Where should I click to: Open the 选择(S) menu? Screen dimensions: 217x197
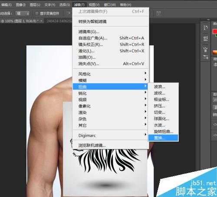pyautogui.click(x=65, y=5)
